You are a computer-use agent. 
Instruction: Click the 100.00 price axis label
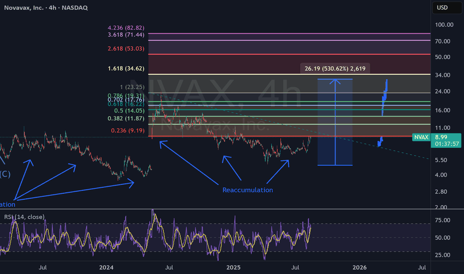point(444,25)
